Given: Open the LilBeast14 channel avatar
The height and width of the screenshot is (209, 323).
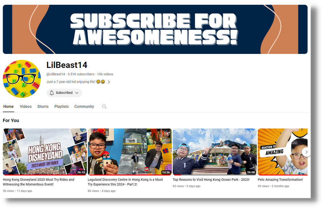Looking at the screenshot, I should pyautogui.click(x=22, y=79).
